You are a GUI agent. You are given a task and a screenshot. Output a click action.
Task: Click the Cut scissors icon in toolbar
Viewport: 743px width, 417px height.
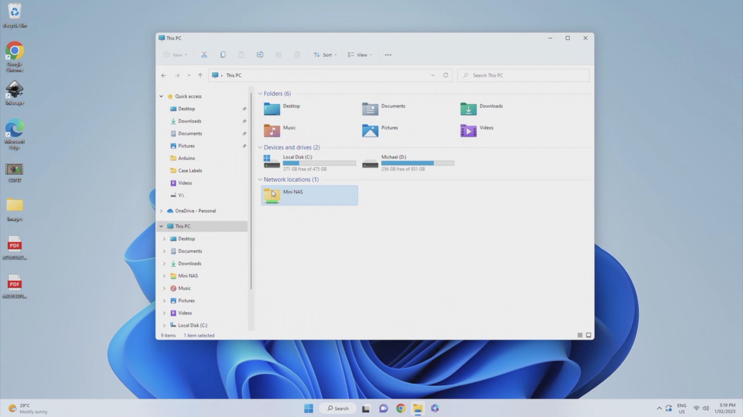pos(204,55)
